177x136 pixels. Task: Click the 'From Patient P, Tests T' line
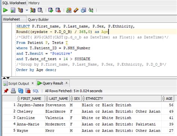[42, 43]
